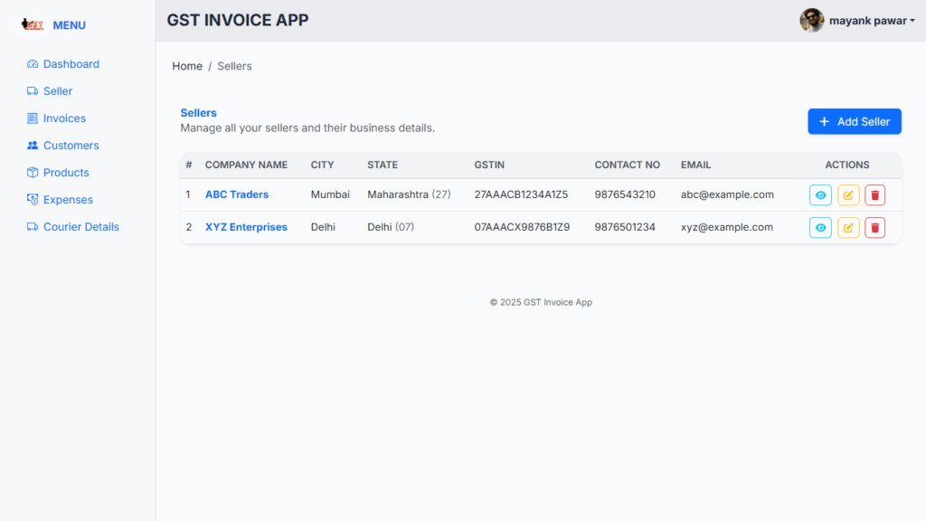Click the Home breadcrumb link
The image size is (926, 521).
point(187,66)
